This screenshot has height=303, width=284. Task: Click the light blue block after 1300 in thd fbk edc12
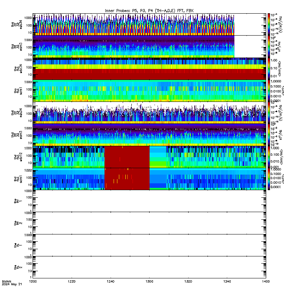158,157
